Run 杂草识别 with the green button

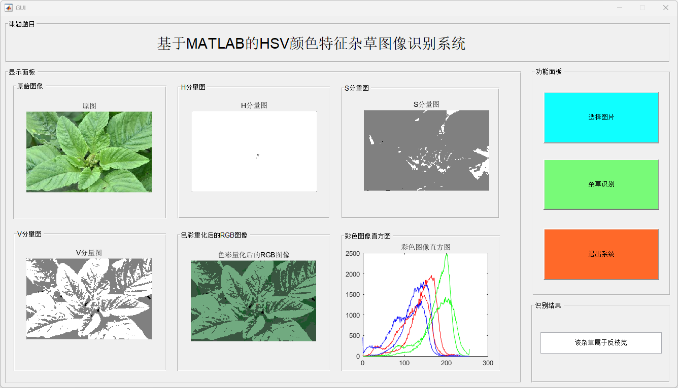601,184
